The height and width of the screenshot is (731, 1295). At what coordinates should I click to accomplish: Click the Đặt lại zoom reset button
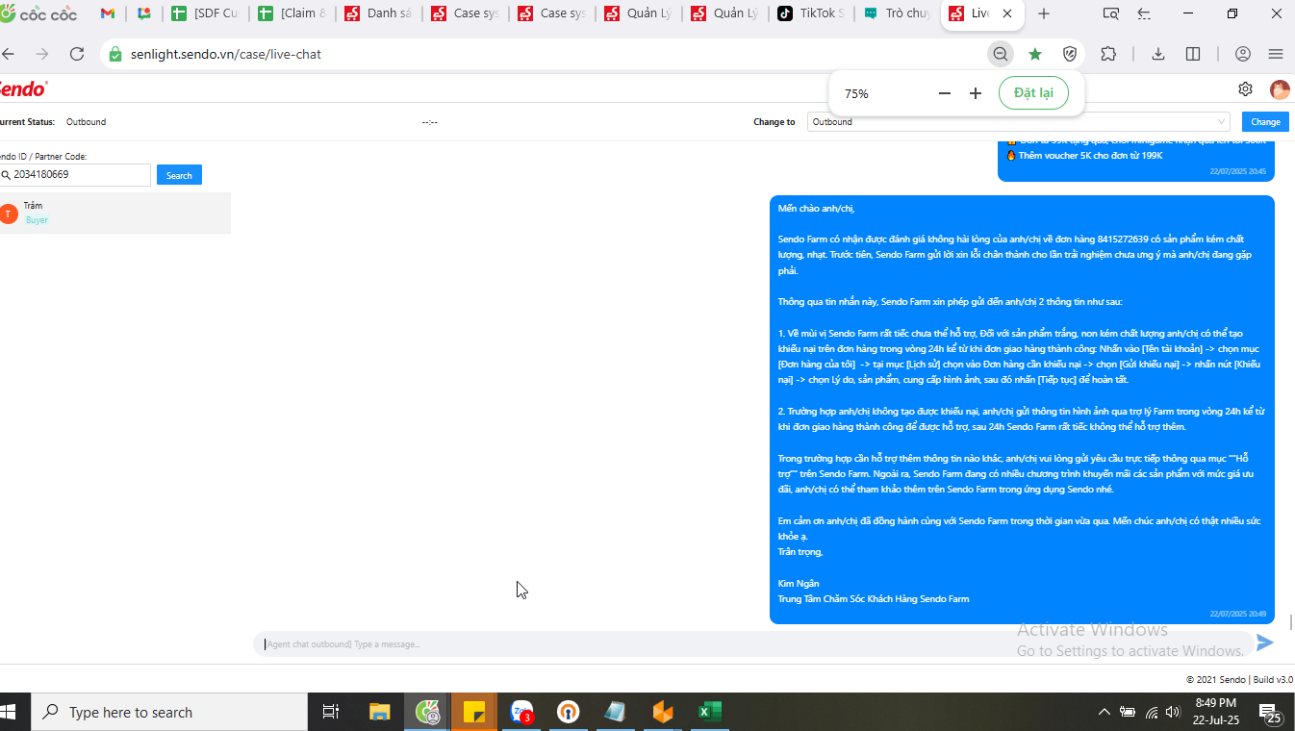tap(1033, 93)
